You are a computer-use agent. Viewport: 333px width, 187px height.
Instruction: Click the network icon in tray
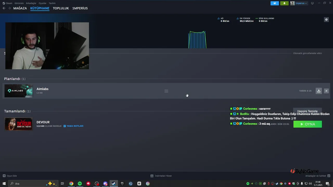pyautogui.click(x=306, y=184)
